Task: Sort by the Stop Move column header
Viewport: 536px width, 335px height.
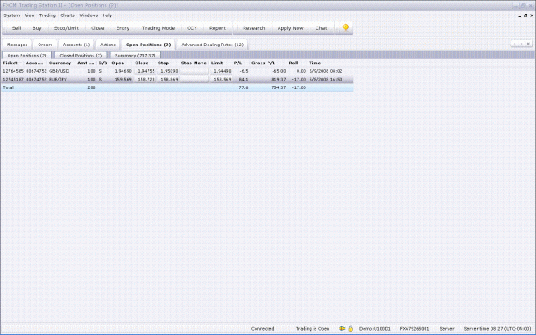Action: [194, 63]
